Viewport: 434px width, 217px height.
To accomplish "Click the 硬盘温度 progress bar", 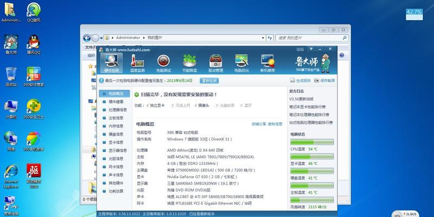I will pyautogui.click(x=311, y=171).
